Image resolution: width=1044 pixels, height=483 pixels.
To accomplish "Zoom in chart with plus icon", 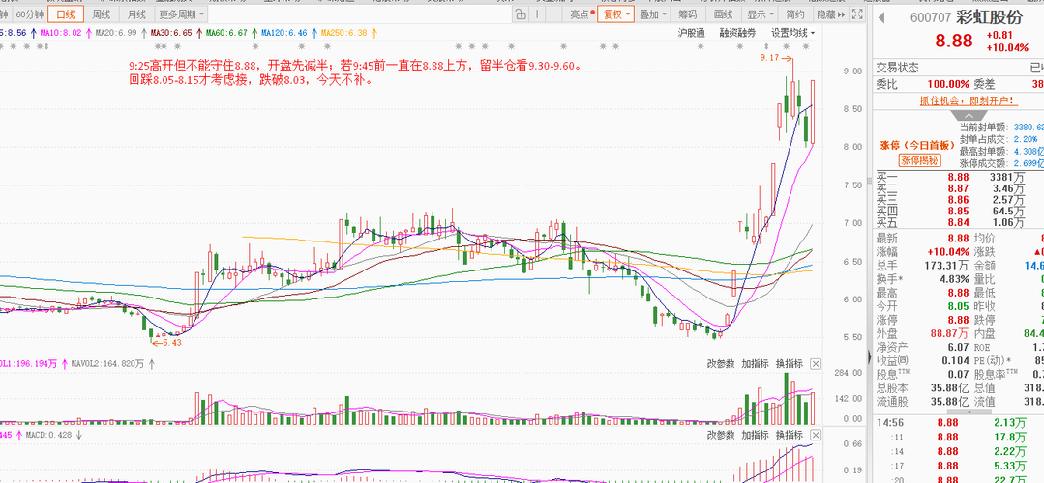I will (537, 14).
